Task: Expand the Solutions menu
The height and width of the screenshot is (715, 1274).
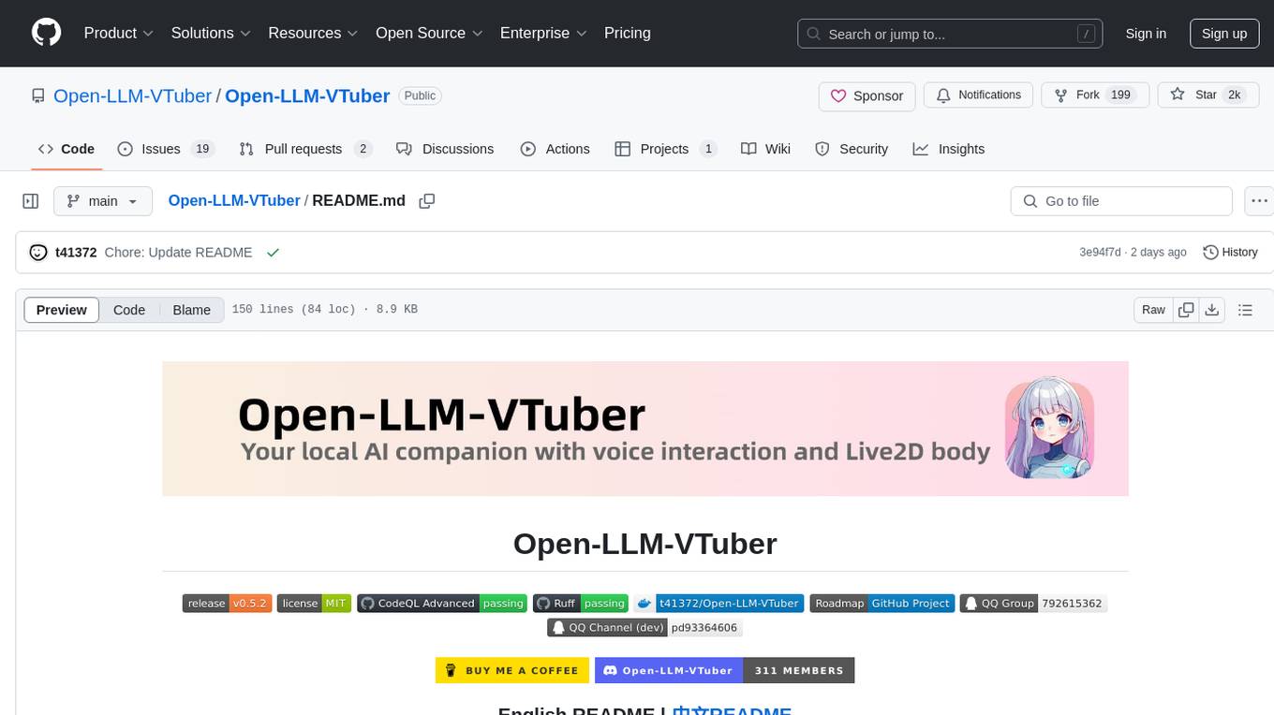Action: [x=211, y=33]
